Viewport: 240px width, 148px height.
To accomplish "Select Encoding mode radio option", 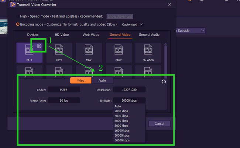I will [18, 24].
